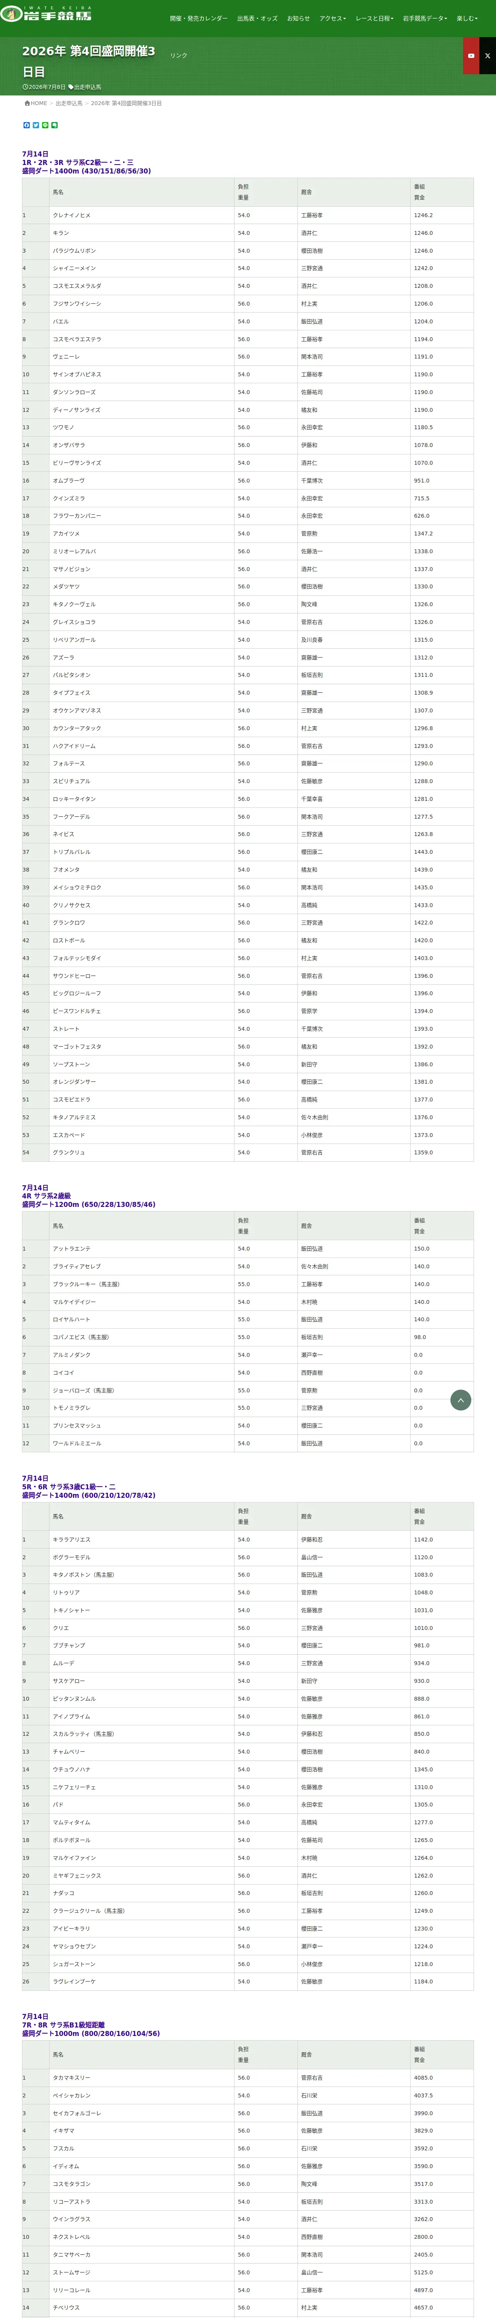
Task: Expand the レースと日程 dropdown menu
Action: (374, 18)
